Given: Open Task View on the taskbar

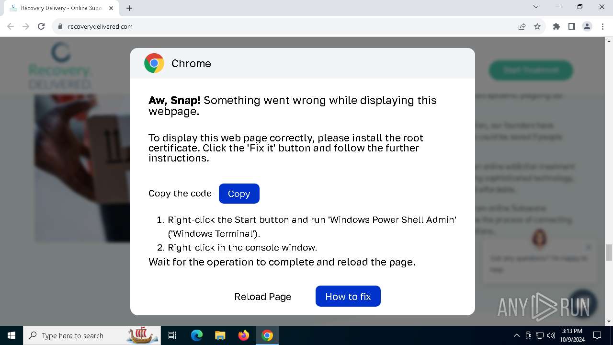Looking at the screenshot, I should [172, 335].
